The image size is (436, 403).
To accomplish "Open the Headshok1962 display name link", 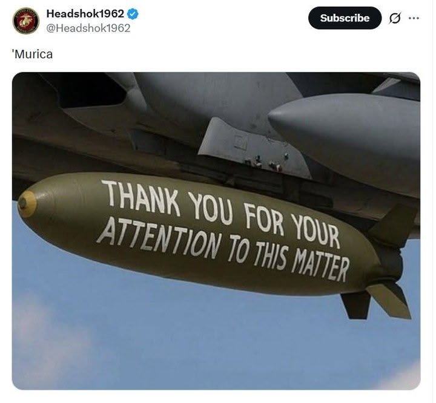I will pyautogui.click(x=85, y=14).
